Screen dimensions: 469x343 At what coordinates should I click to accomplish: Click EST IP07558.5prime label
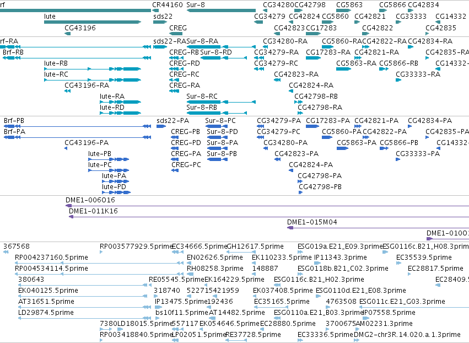pos(389,313)
